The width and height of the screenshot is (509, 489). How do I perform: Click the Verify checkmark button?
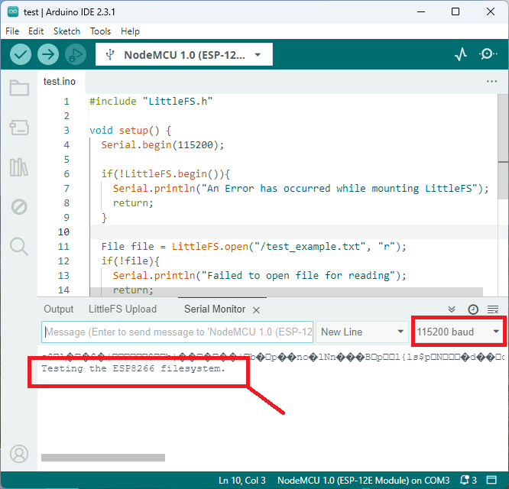(21, 54)
